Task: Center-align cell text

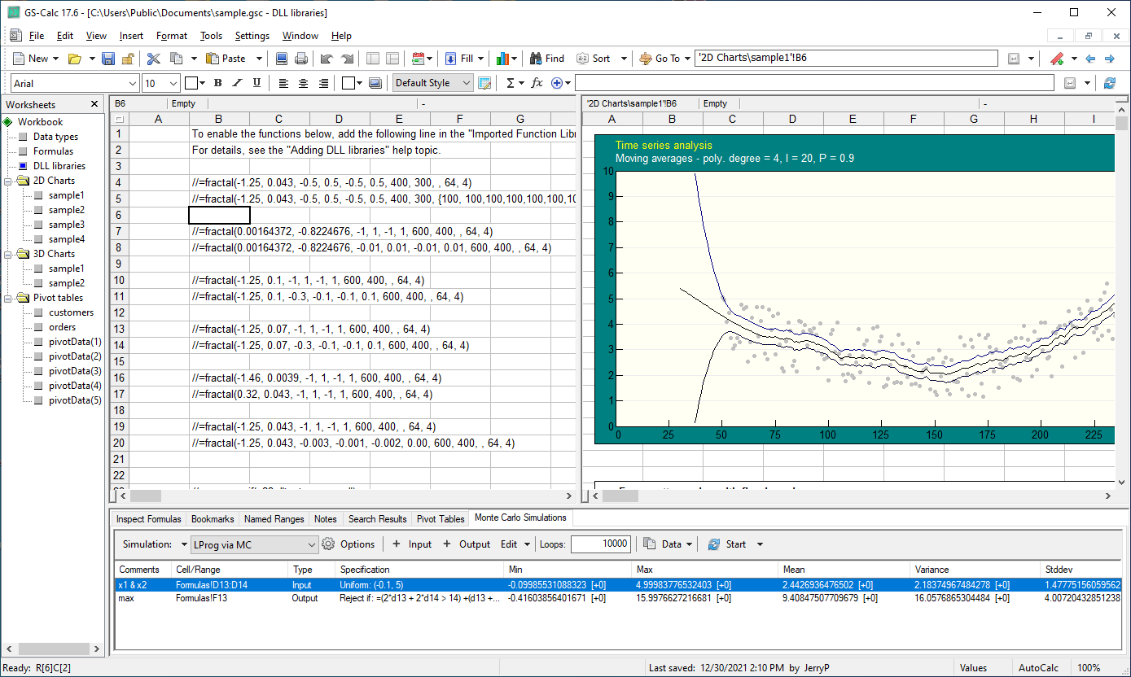Action: pos(304,83)
